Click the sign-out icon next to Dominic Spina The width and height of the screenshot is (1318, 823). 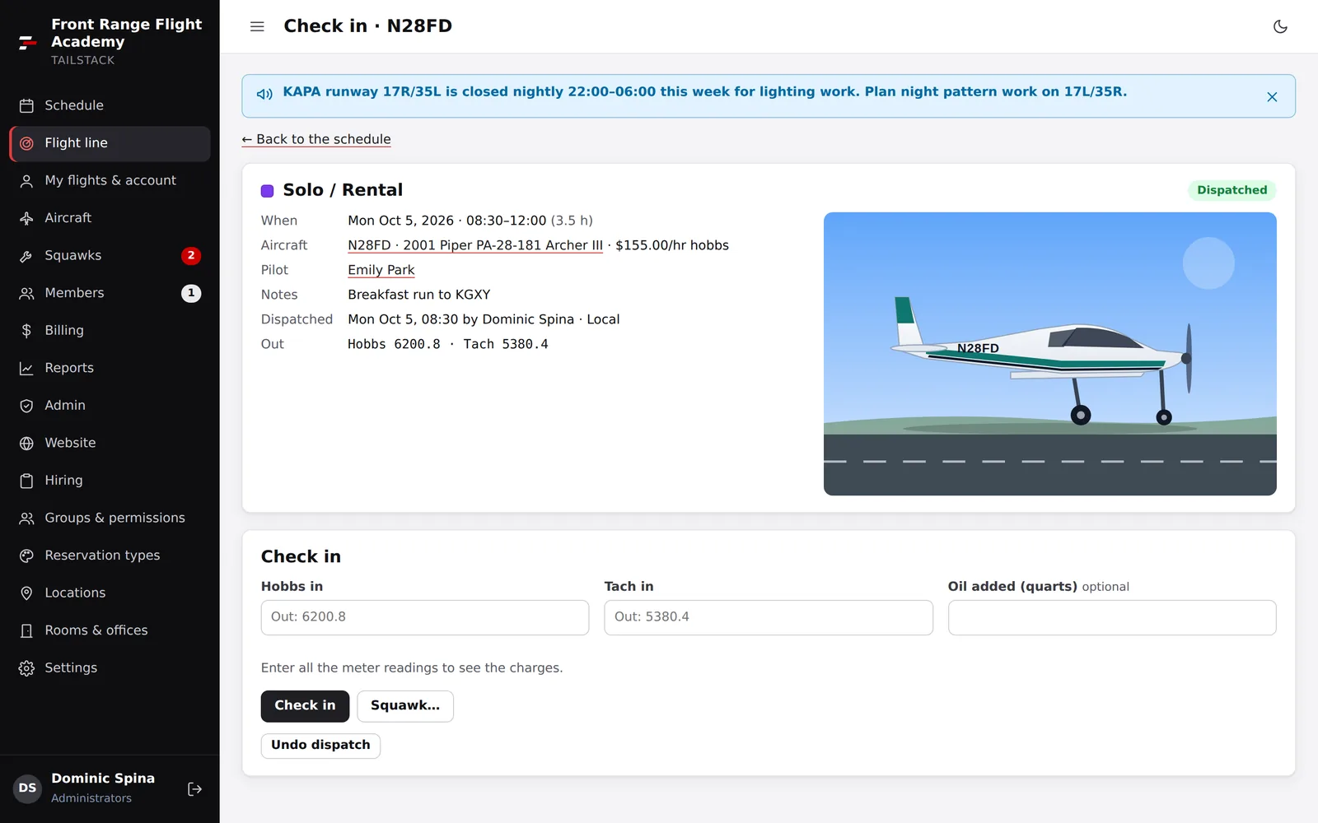click(x=195, y=789)
